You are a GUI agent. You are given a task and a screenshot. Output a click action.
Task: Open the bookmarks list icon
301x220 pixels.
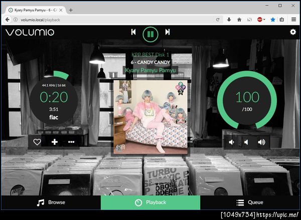click(x=282, y=20)
